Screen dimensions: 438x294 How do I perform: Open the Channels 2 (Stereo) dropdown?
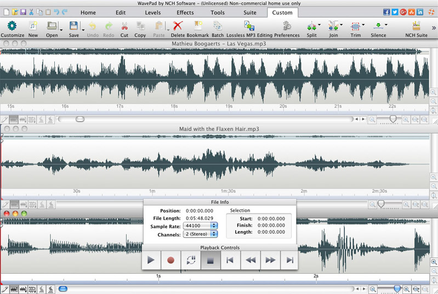pyautogui.click(x=200, y=234)
